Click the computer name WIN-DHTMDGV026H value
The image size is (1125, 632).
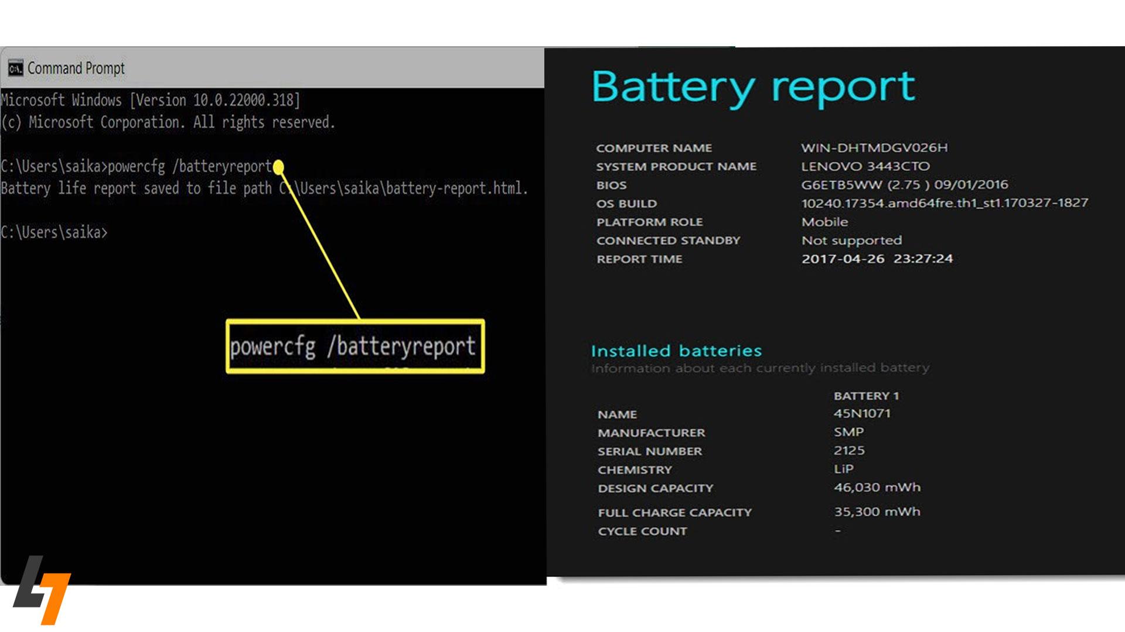[874, 148]
